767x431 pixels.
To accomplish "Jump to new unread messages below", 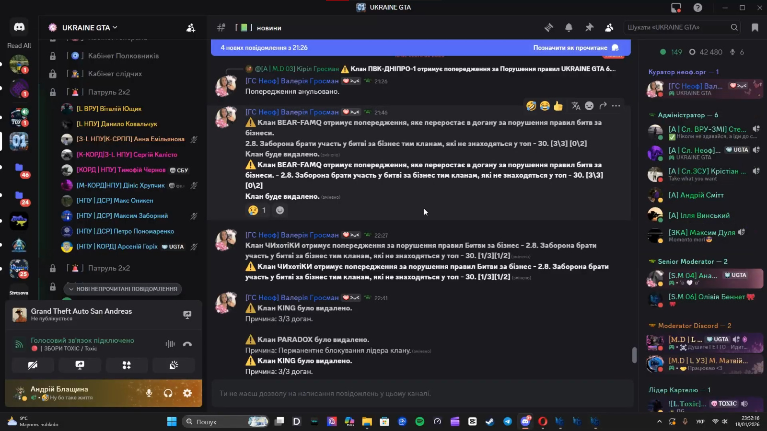I will 123,289.
